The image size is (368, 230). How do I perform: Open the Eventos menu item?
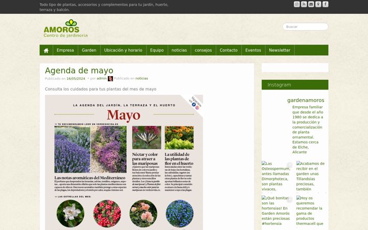click(x=253, y=50)
